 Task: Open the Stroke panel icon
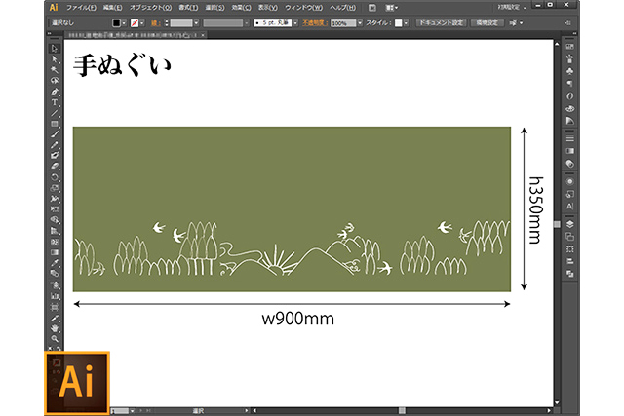coord(569,139)
